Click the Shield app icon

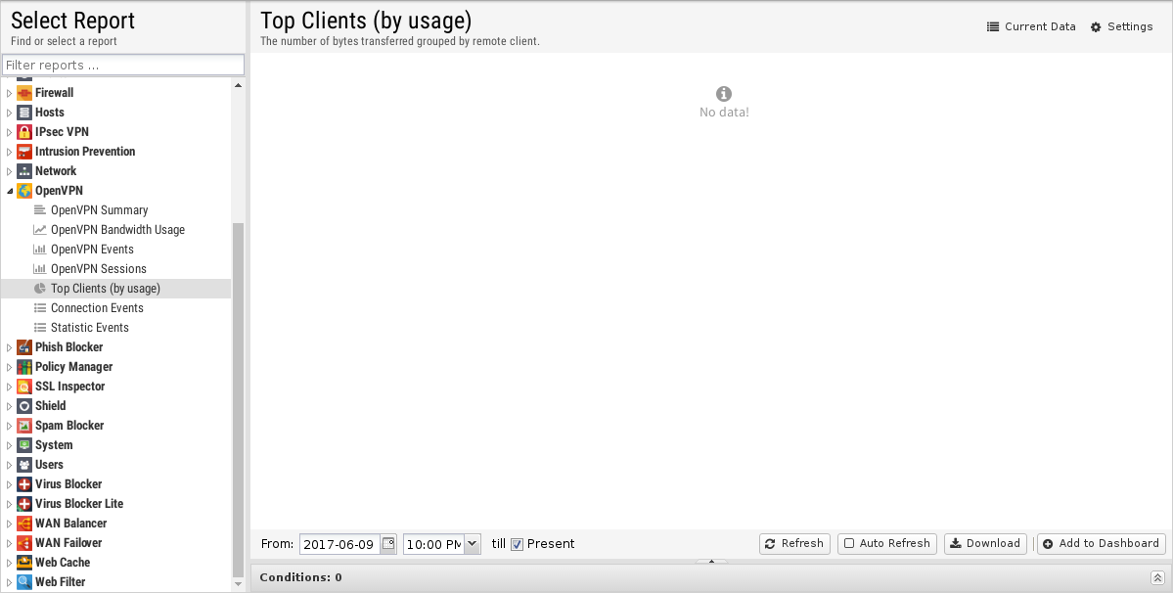click(23, 406)
